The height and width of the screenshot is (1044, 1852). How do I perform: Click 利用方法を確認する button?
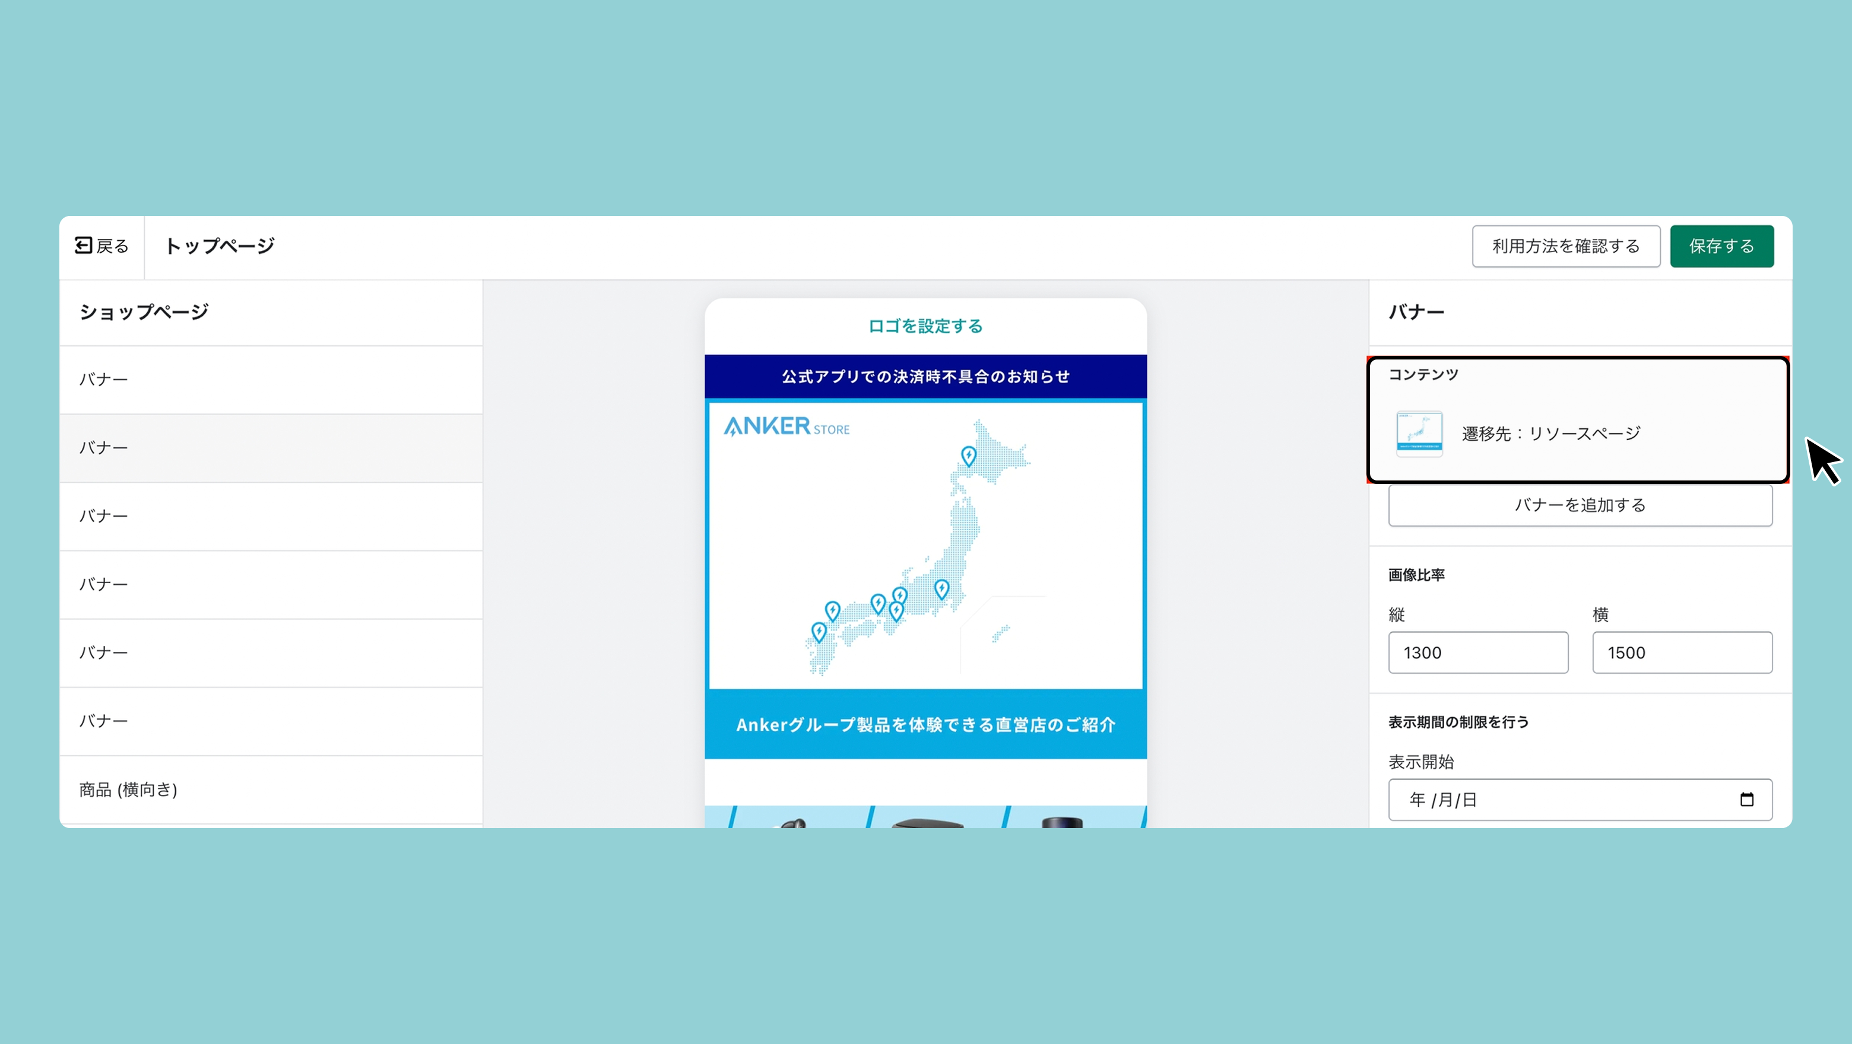pyautogui.click(x=1565, y=246)
